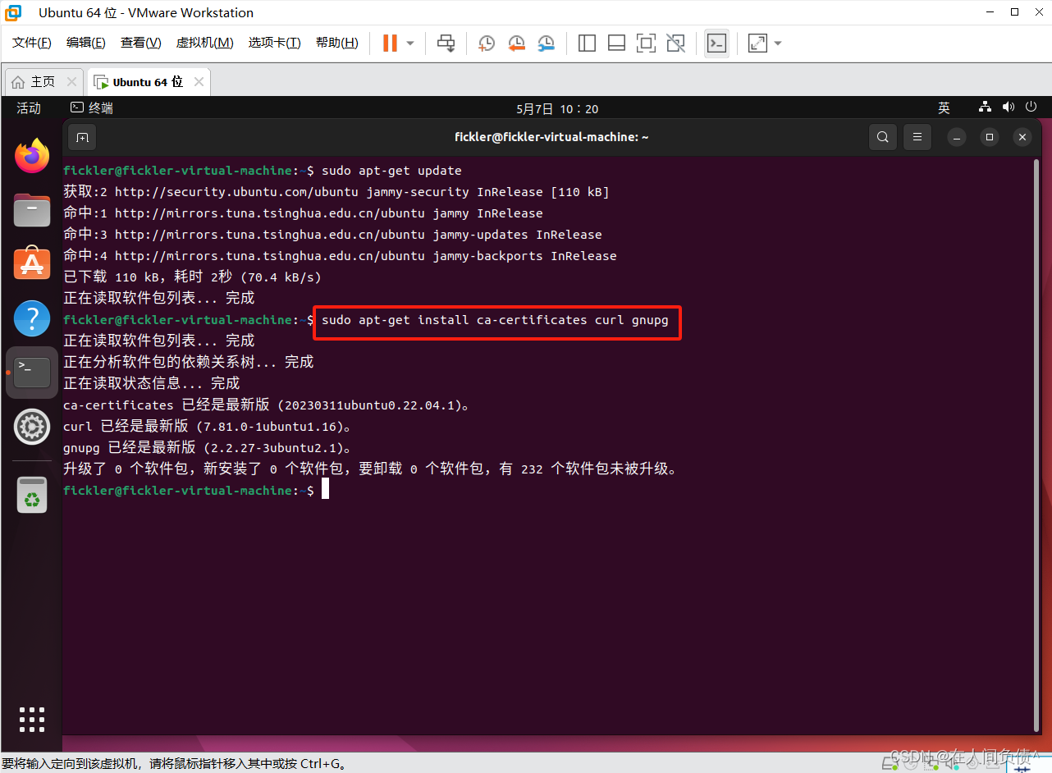This screenshot has width=1052, height=773.
Task: Click the gear-shaped icon in the dock
Action: 32,426
